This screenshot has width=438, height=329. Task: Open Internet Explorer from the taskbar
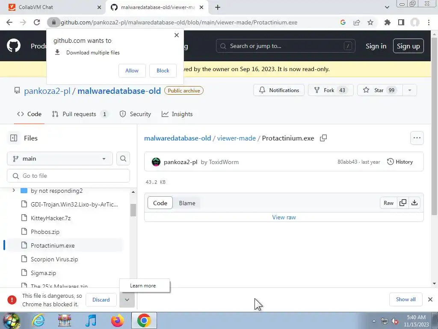(38, 320)
